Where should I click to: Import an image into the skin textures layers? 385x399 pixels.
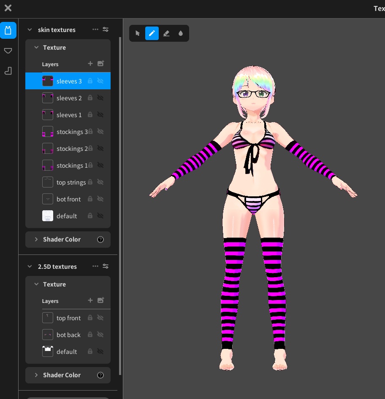(x=100, y=64)
